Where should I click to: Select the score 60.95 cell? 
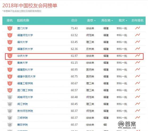click(x=74, y=70)
